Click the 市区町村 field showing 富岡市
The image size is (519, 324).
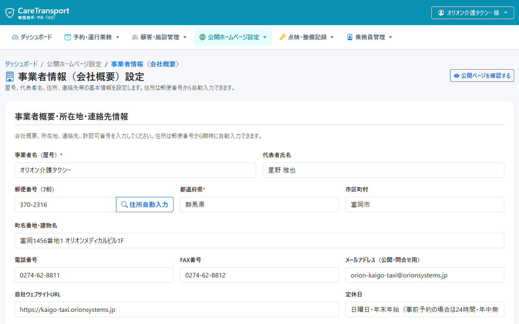coord(425,205)
